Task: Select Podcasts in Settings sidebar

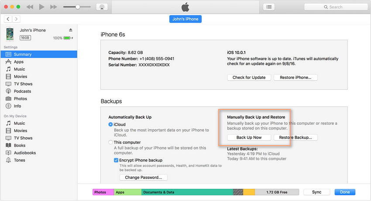Action: 22,91
